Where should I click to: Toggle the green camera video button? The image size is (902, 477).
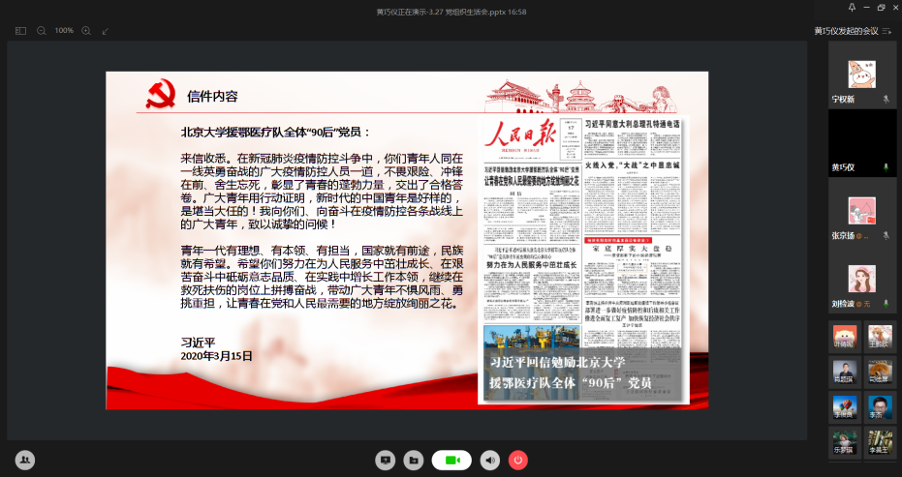[x=451, y=460]
